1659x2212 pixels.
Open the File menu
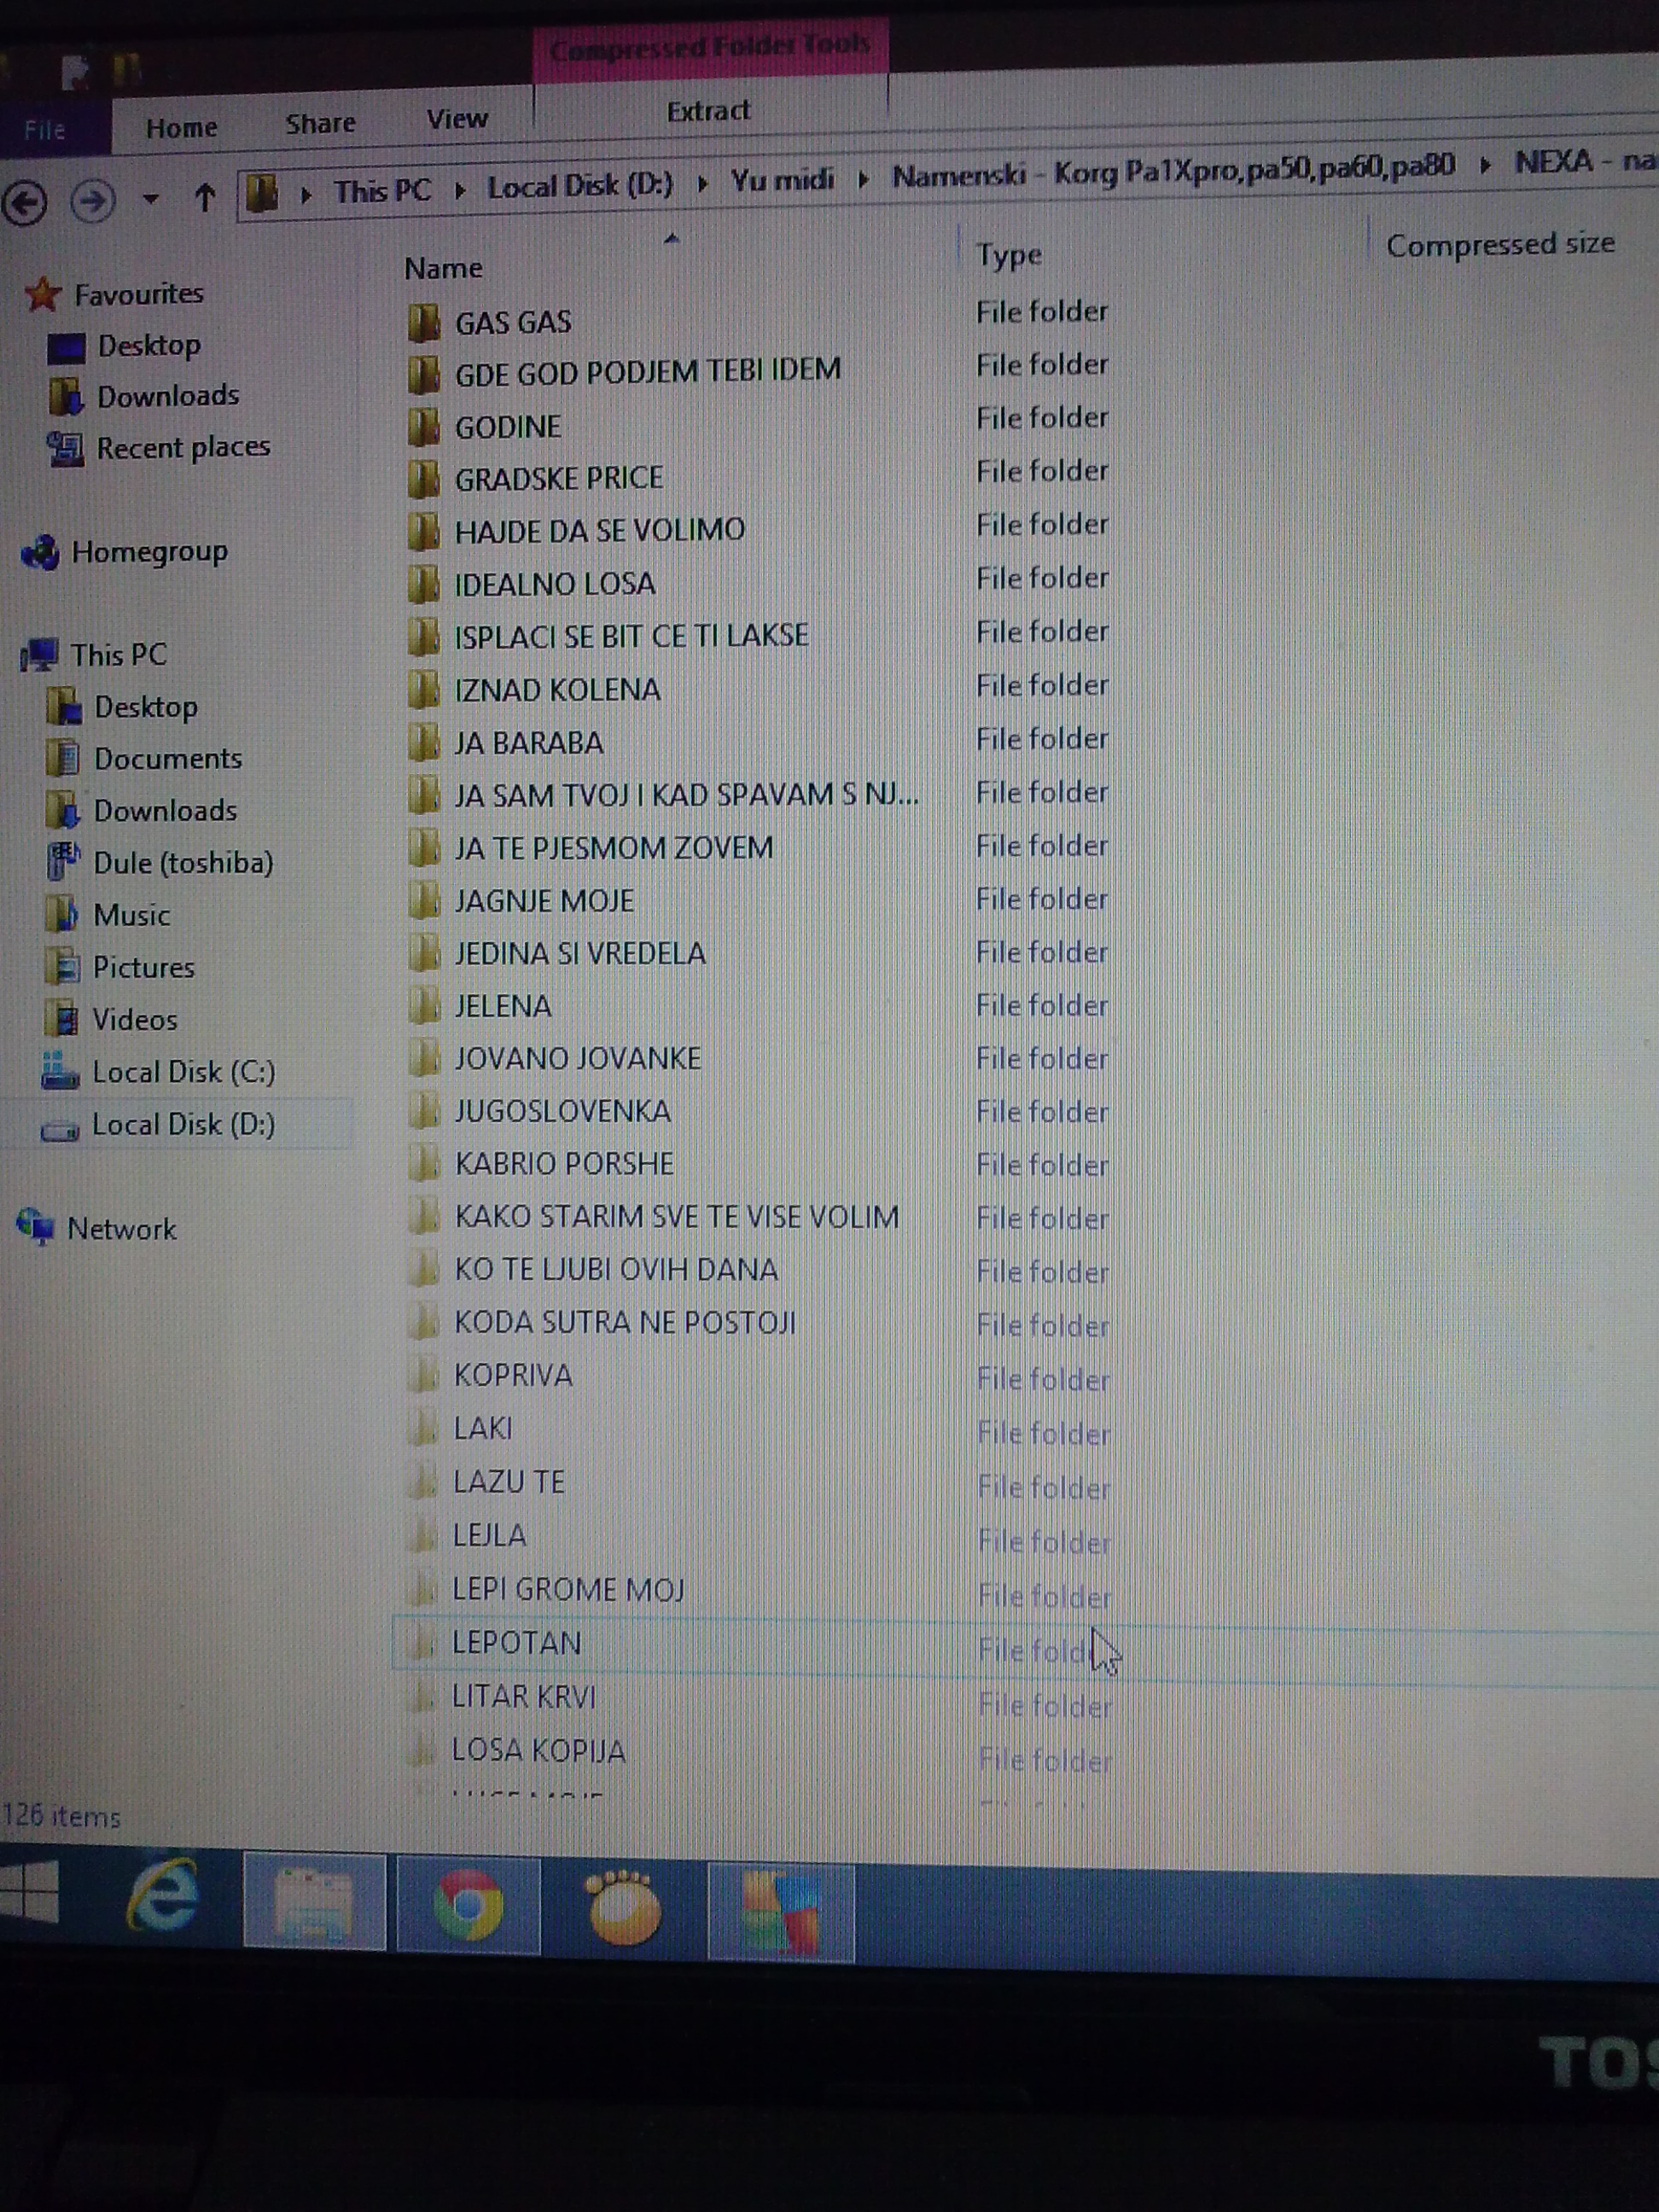45,130
